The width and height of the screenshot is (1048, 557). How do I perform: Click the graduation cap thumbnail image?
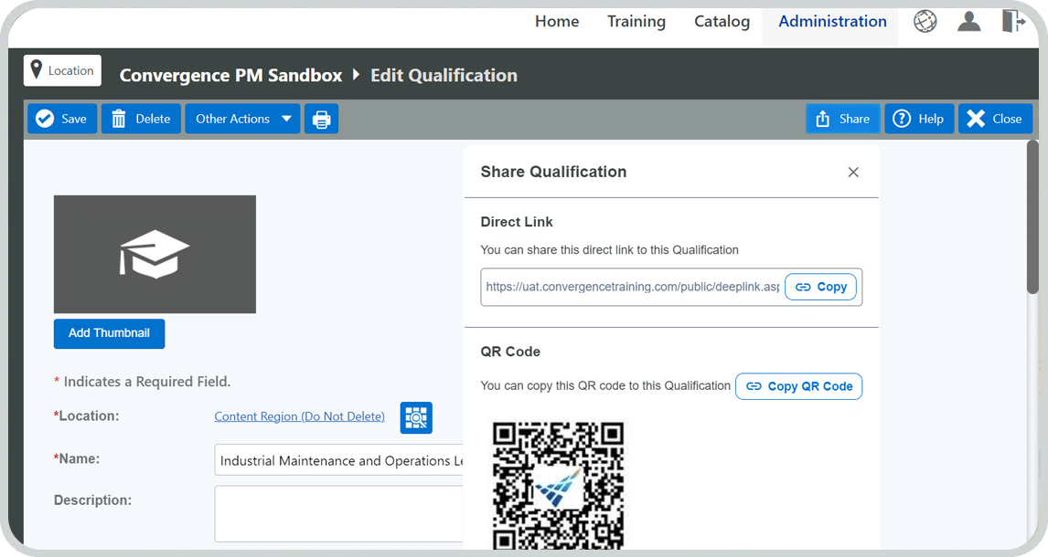pyautogui.click(x=155, y=254)
